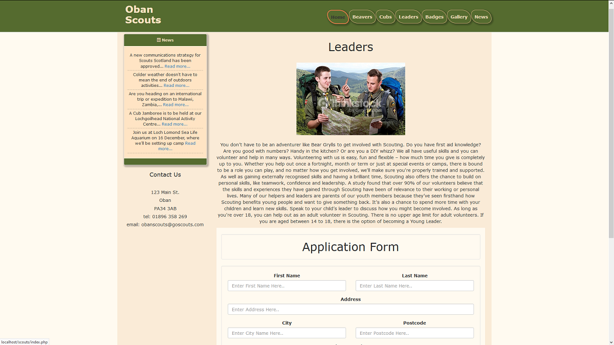Read more about the Cub Jamboree
Image resolution: width=614 pixels, height=345 pixels.
pyautogui.click(x=175, y=124)
